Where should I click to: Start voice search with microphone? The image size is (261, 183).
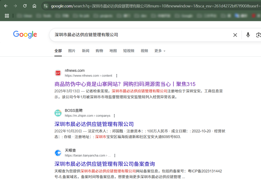pos(248,35)
